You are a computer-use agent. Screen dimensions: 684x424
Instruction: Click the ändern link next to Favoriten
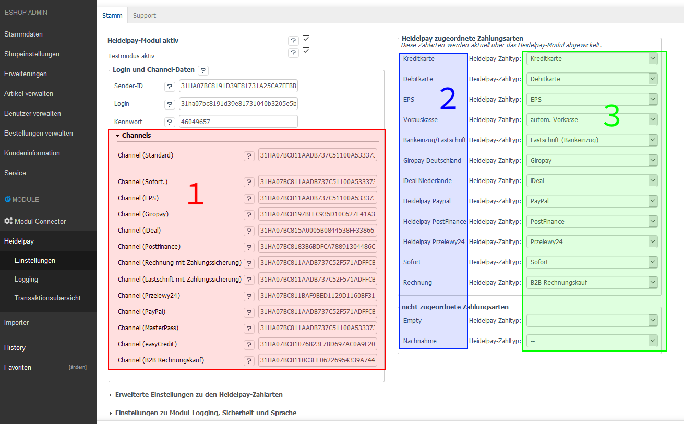(77, 367)
